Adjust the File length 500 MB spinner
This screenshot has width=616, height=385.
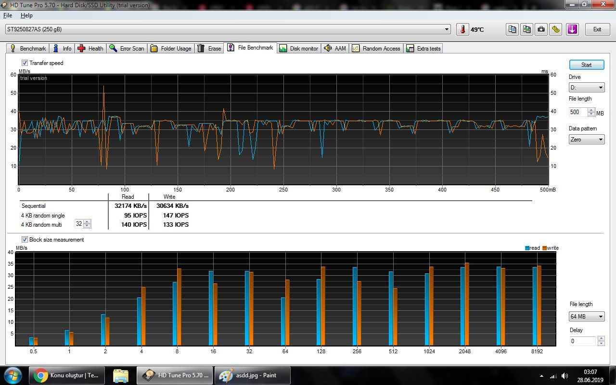point(591,112)
